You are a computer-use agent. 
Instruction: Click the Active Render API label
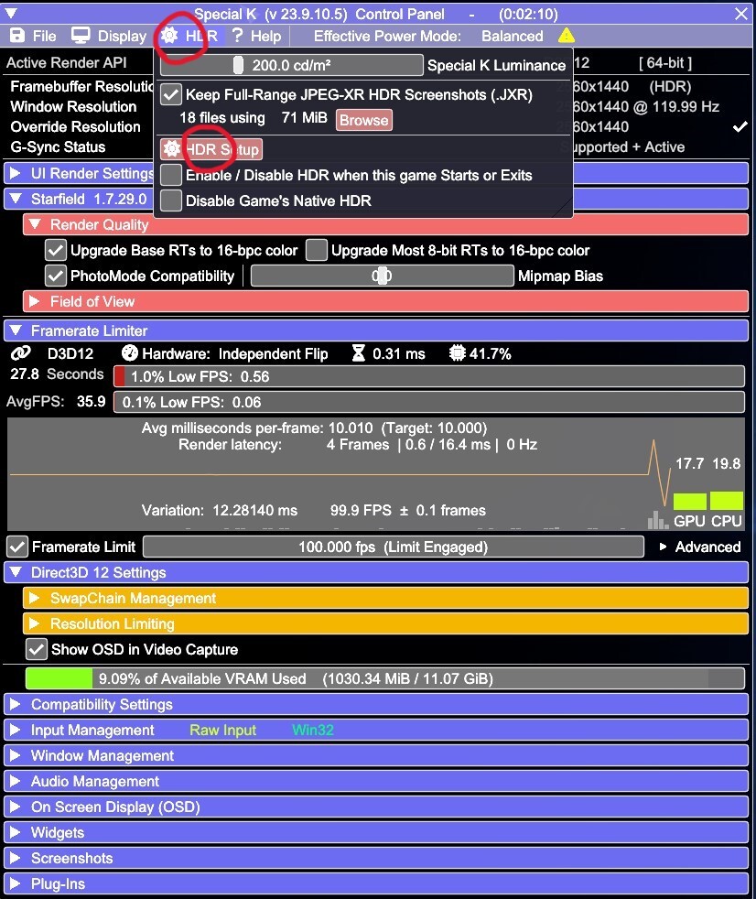pos(67,62)
